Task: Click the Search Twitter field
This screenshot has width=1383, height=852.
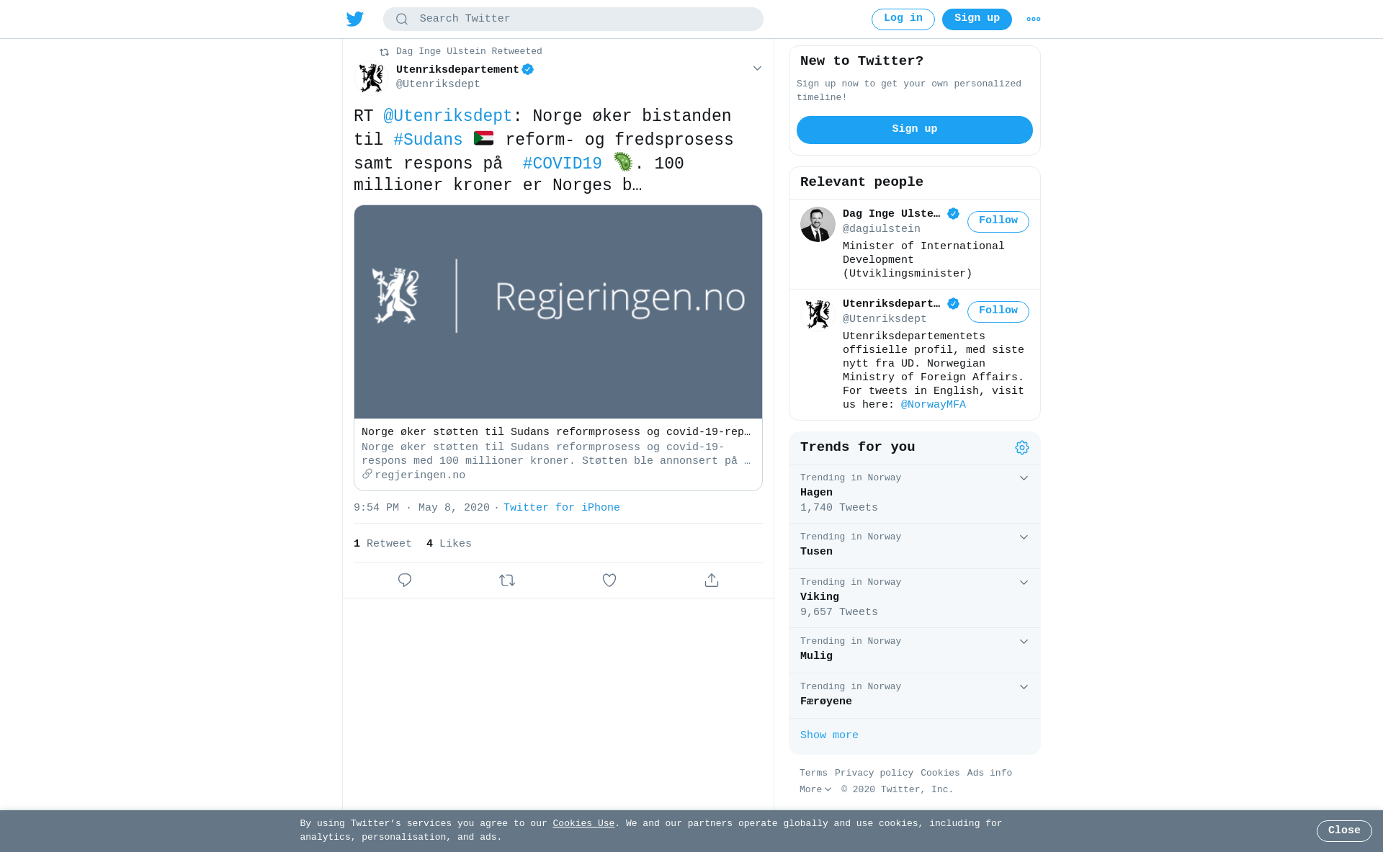Action: click(573, 19)
